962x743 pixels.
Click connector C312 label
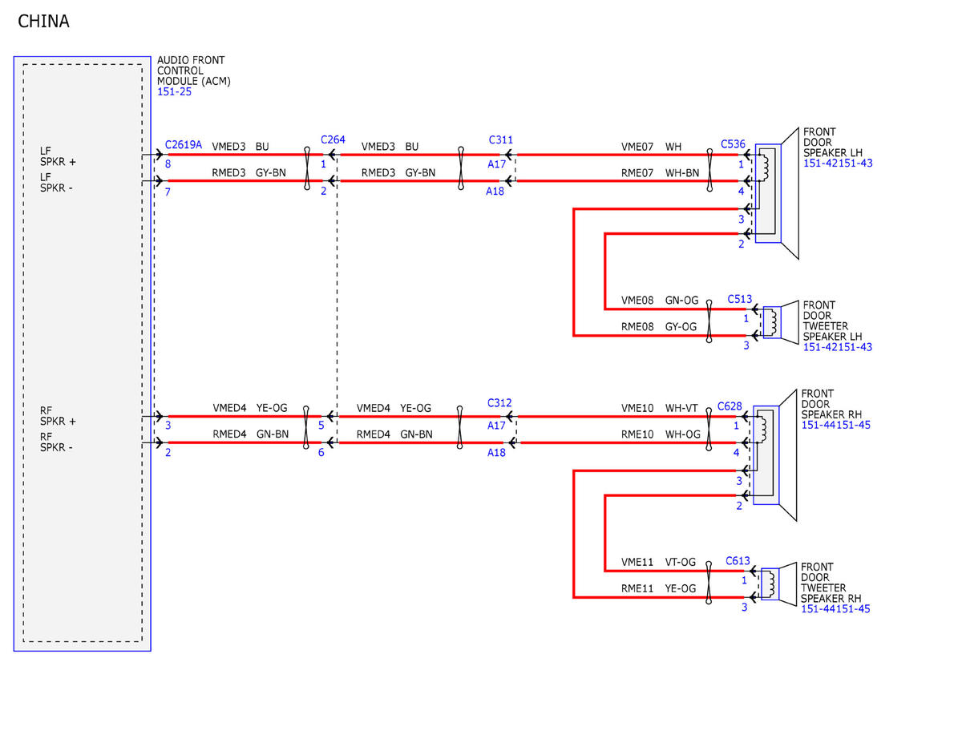[x=499, y=402]
